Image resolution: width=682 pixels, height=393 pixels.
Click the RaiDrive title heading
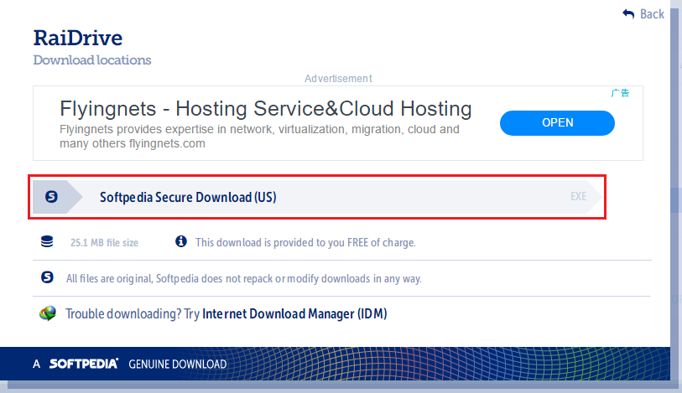click(x=78, y=39)
